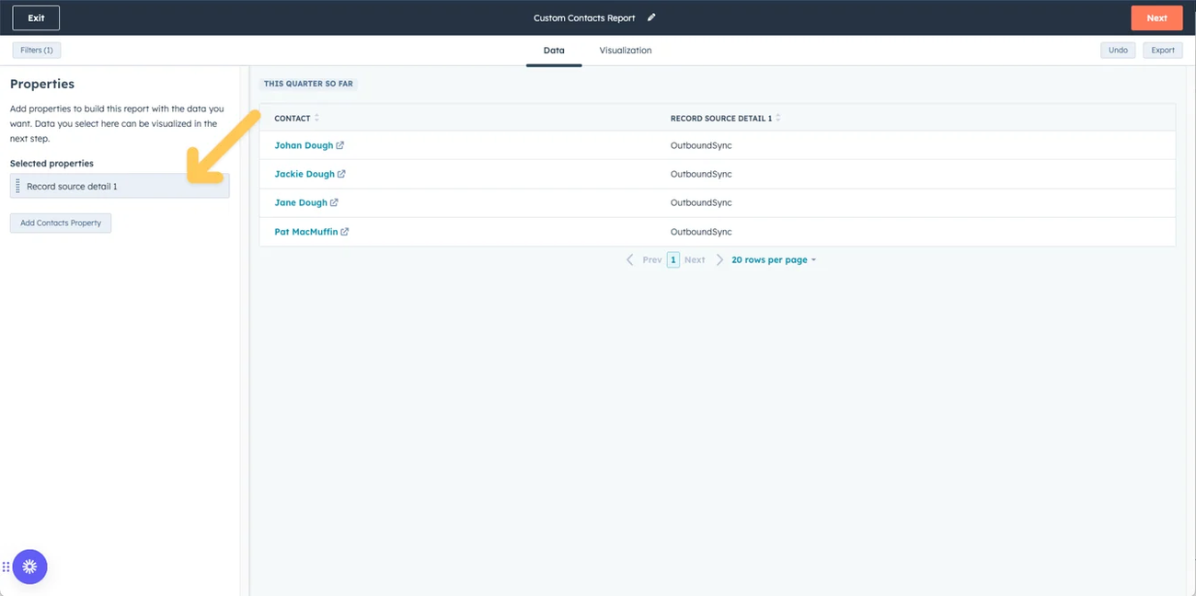Click Undo to revert changes
The image size is (1196, 596).
coord(1117,50)
